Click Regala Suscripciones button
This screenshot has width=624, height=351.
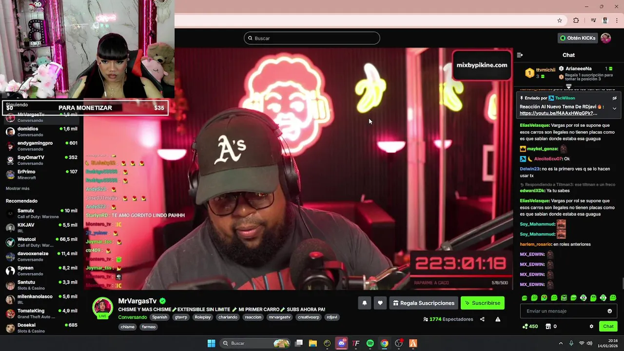point(424,303)
